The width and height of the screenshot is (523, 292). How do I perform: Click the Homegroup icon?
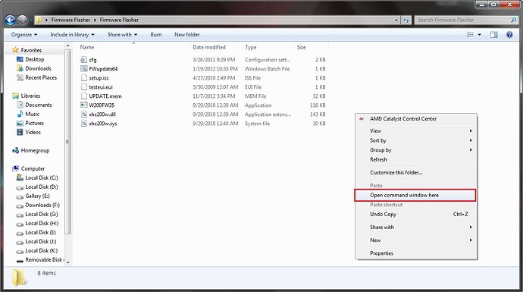(15, 150)
